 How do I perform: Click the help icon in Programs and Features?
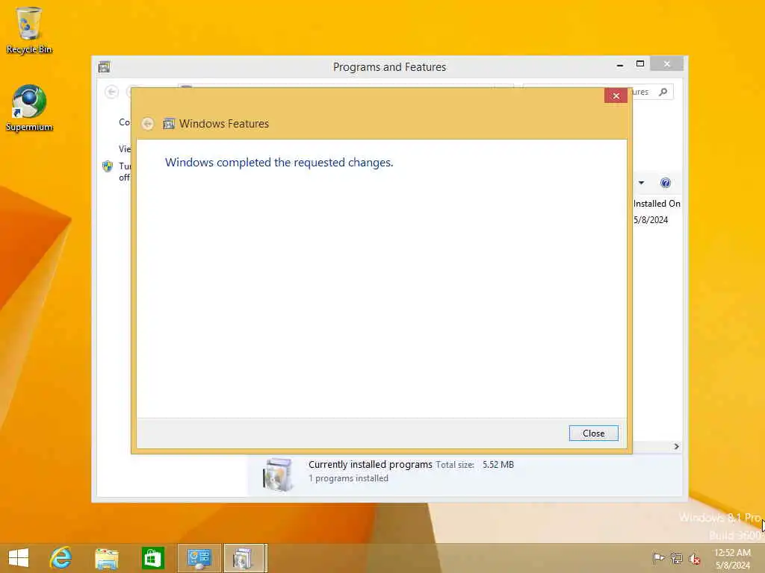pyautogui.click(x=665, y=183)
